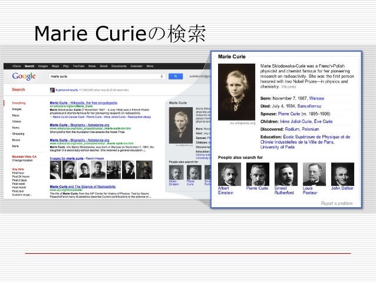Click Ève Curie link
376x282 pixels.
[323, 121]
